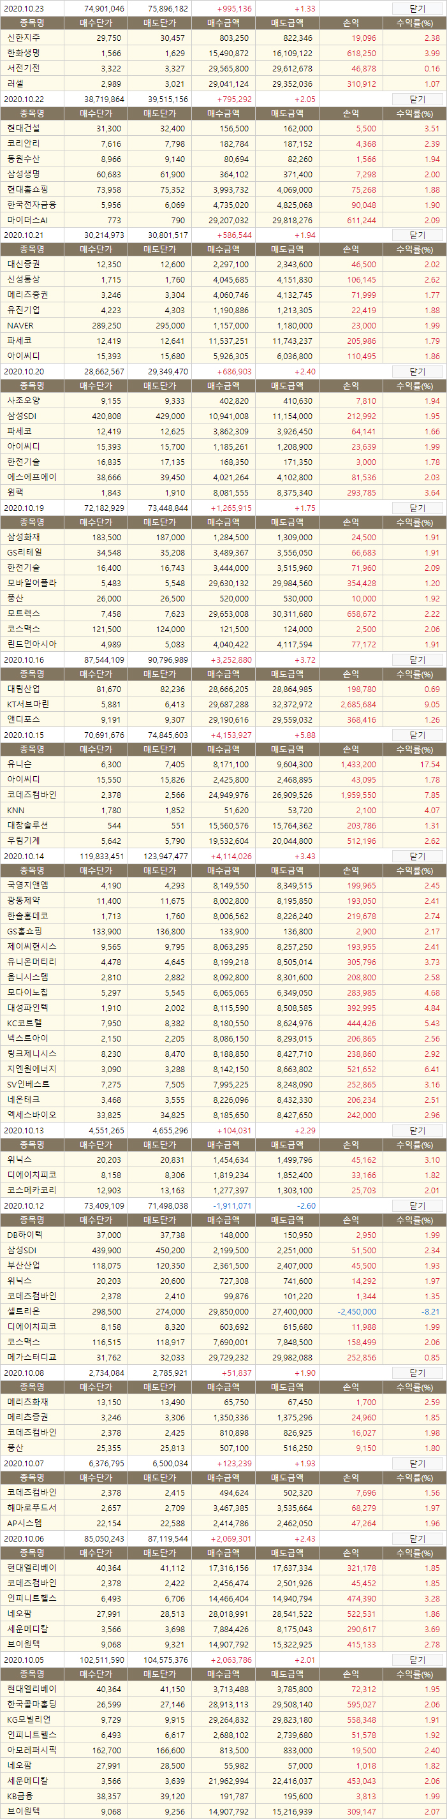
Task: Click the 아모레퍼시픽 stock name
Action: [32, 1750]
